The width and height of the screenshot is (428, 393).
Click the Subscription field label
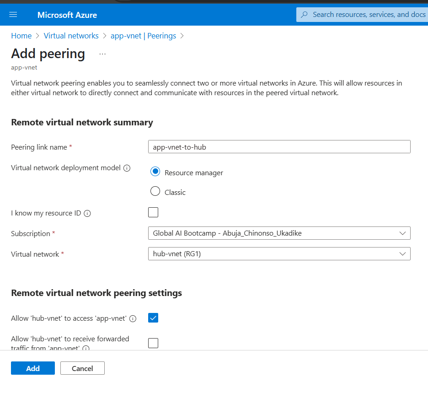coord(31,234)
